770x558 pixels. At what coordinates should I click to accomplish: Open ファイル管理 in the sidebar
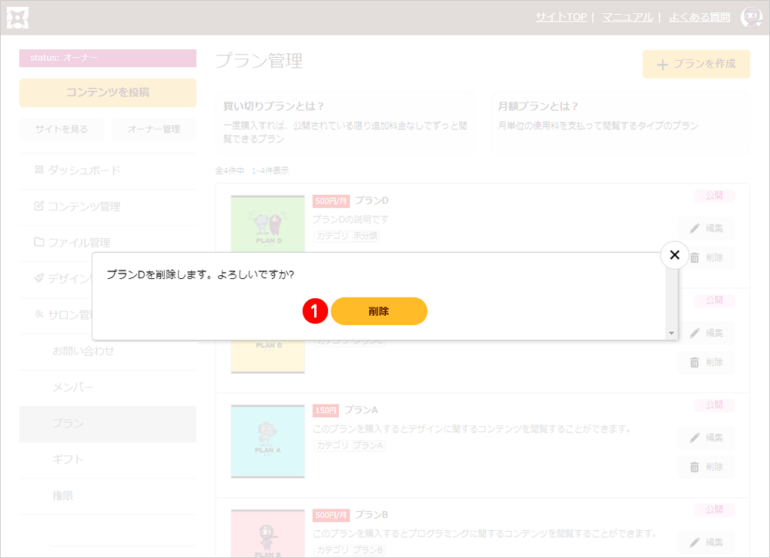pos(79,243)
